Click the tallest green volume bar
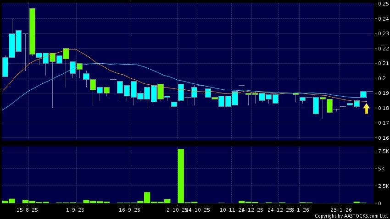Image resolution: width=390 pixels, height=219 pixels. (x=181, y=176)
